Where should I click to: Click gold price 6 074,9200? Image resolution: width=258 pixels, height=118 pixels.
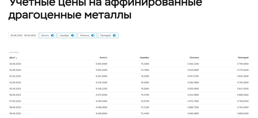(x=101, y=95)
